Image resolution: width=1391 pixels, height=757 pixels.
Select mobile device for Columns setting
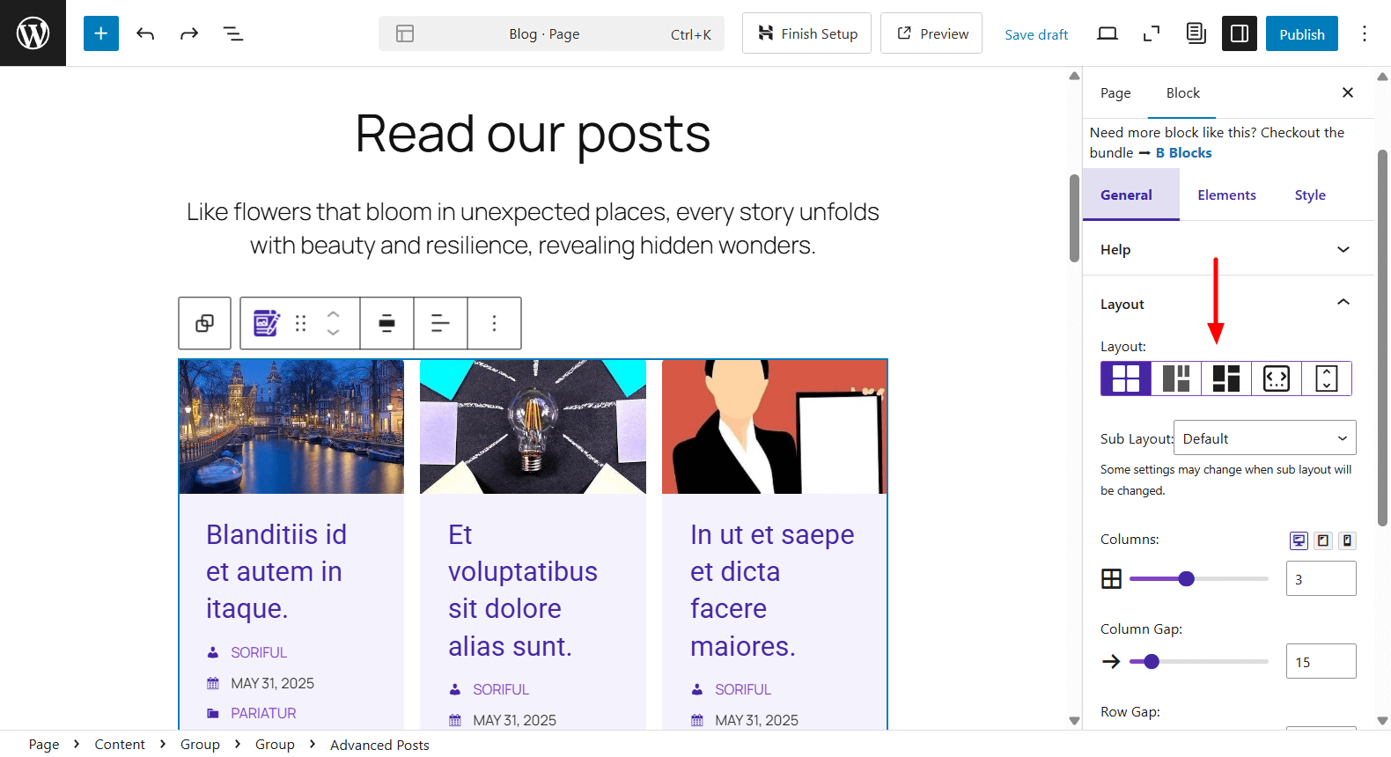point(1347,540)
